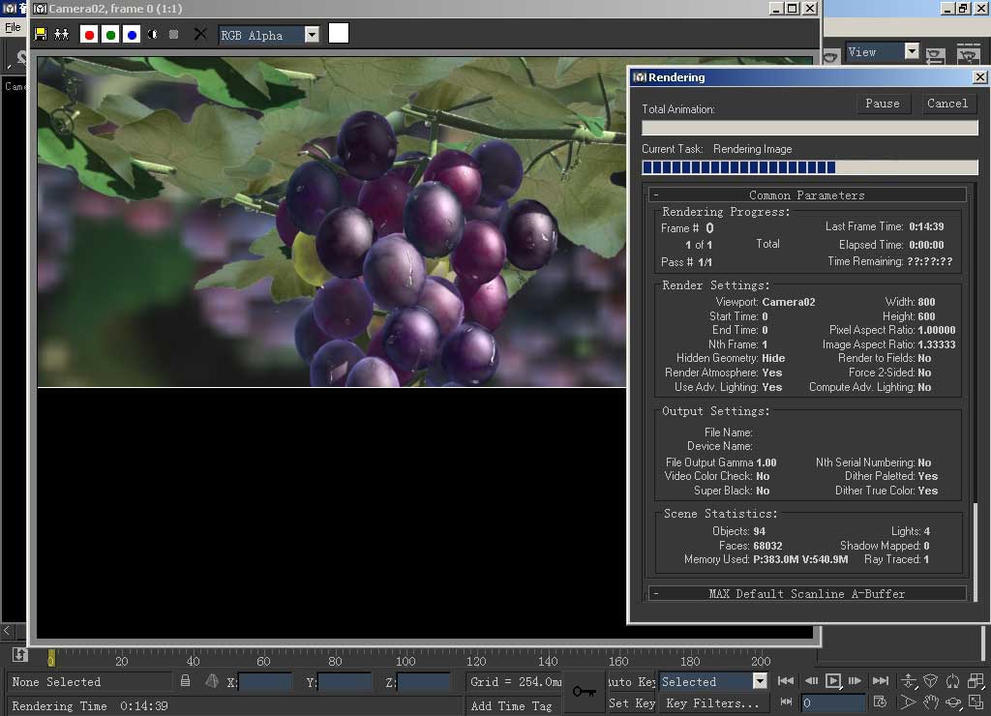Open Key Filters dialog

(x=713, y=702)
